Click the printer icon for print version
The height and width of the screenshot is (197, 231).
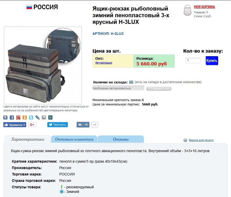pyautogui.click(x=185, y=140)
